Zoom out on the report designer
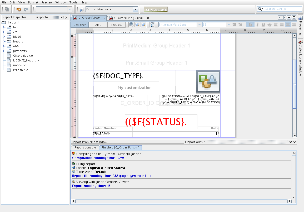This screenshot has width=304, height=212. 143,25
